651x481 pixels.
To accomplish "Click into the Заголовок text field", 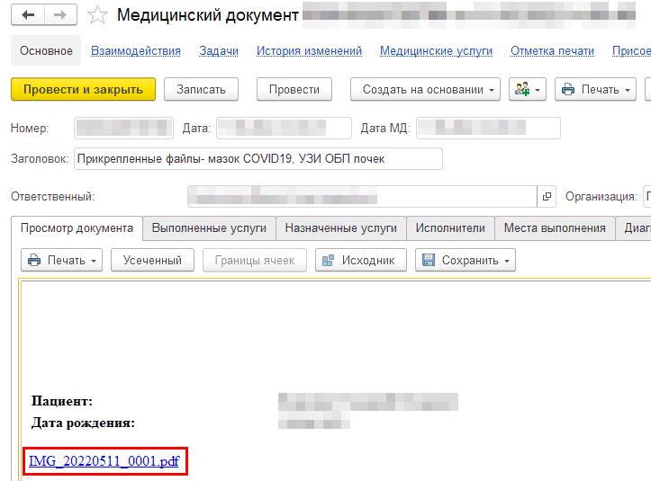I will coord(258,159).
